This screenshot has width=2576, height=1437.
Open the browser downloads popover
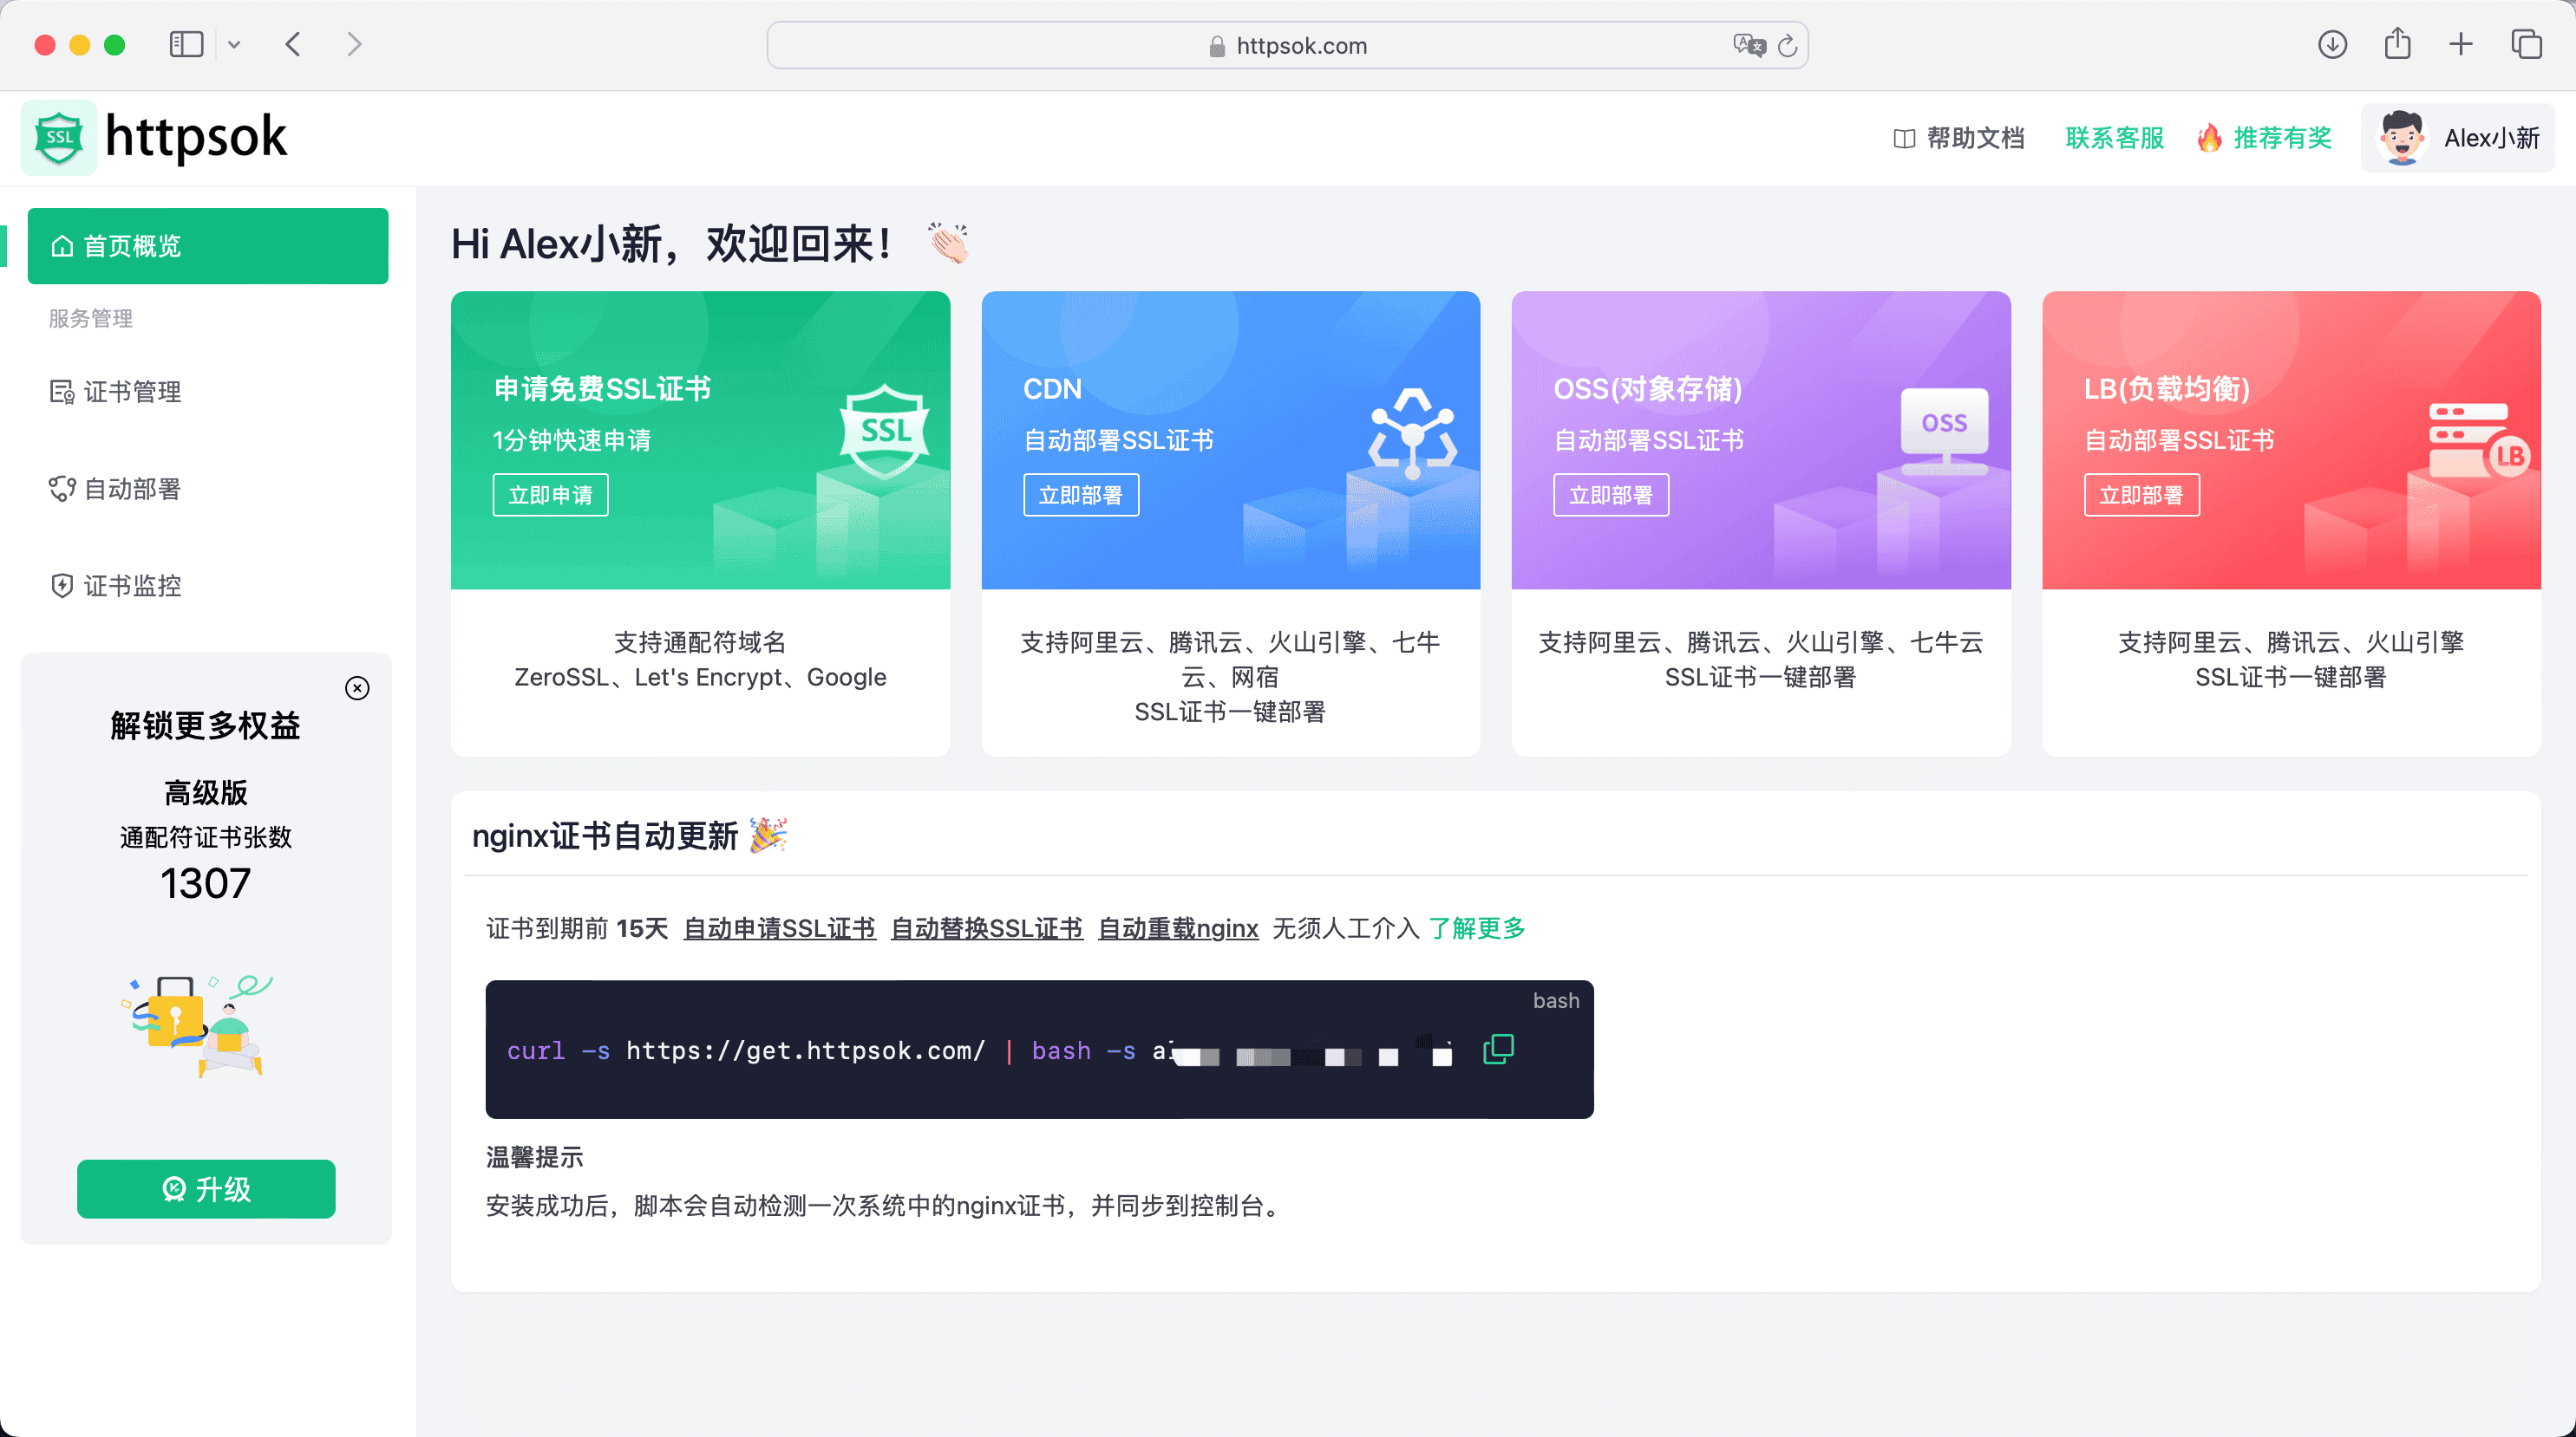tap(2331, 45)
